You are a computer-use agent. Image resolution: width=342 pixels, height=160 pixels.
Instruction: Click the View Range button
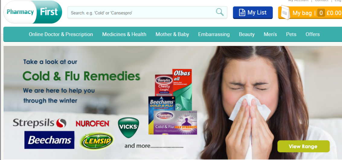pos(303,146)
